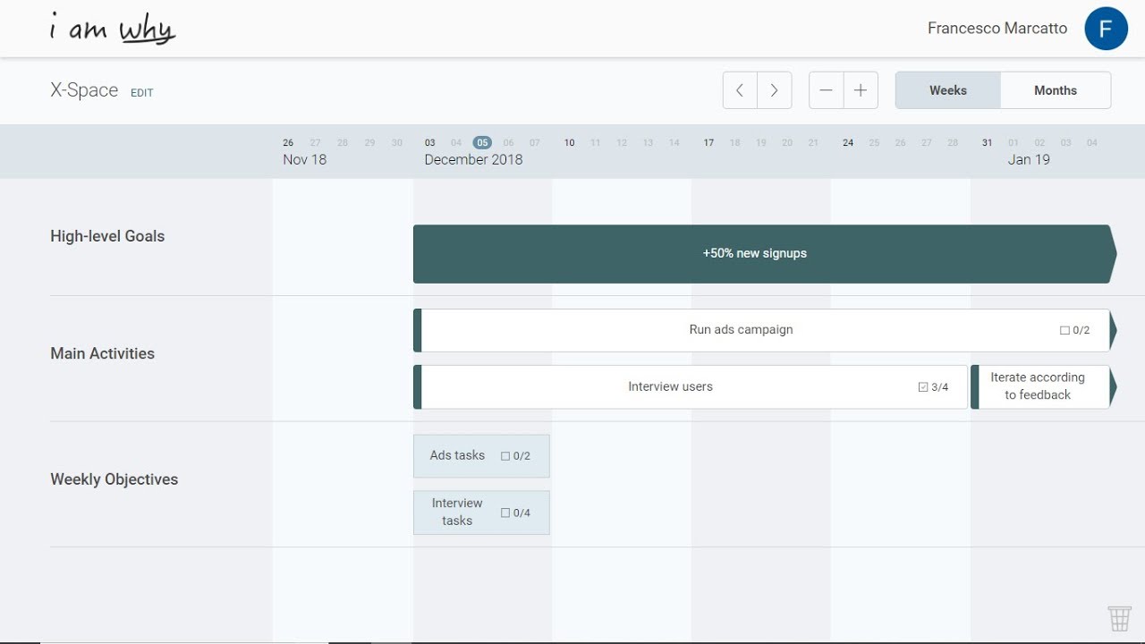Open the user avatar F menu
Viewport: 1145px width, 644px height.
pyautogui.click(x=1106, y=29)
